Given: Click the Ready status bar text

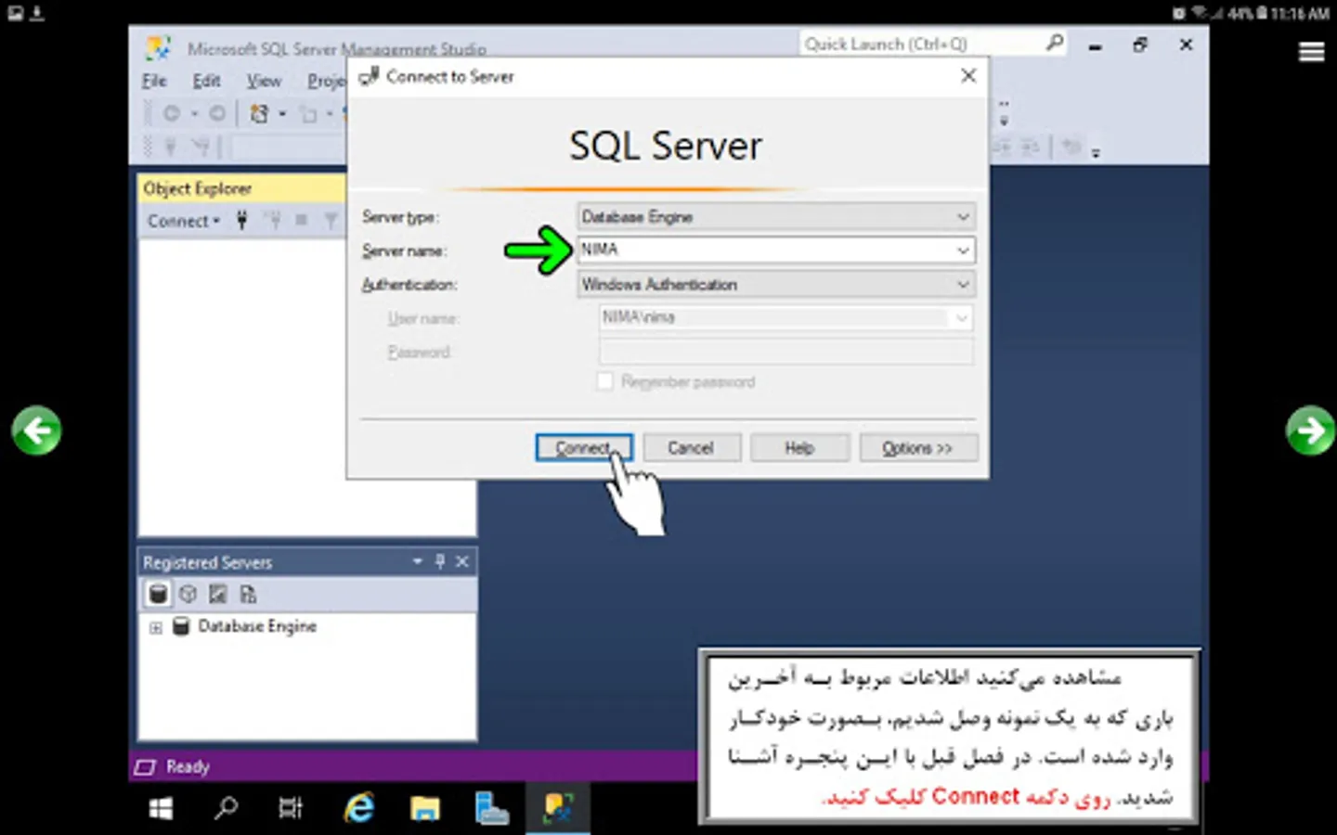Looking at the screenshot, I should (188, 767).
